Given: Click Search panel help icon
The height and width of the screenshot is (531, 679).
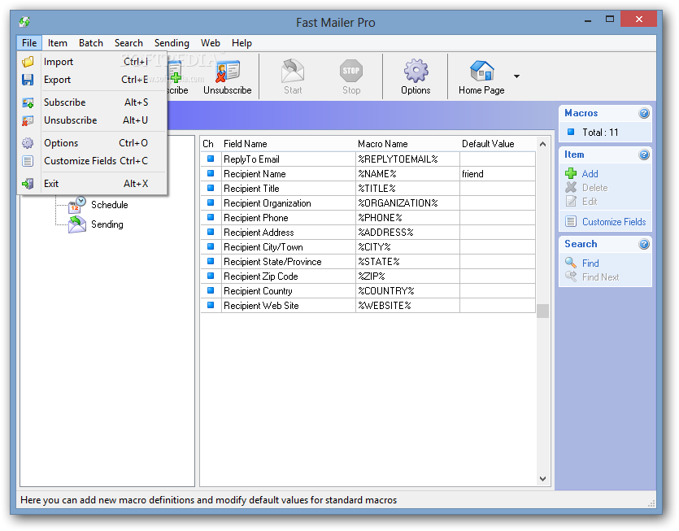Looking at the screenshot, I should [644, 244].
